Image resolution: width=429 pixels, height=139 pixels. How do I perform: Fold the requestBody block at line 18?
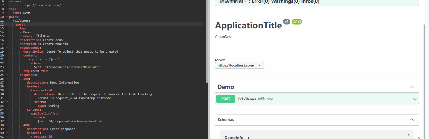click(x=7, y=48)
